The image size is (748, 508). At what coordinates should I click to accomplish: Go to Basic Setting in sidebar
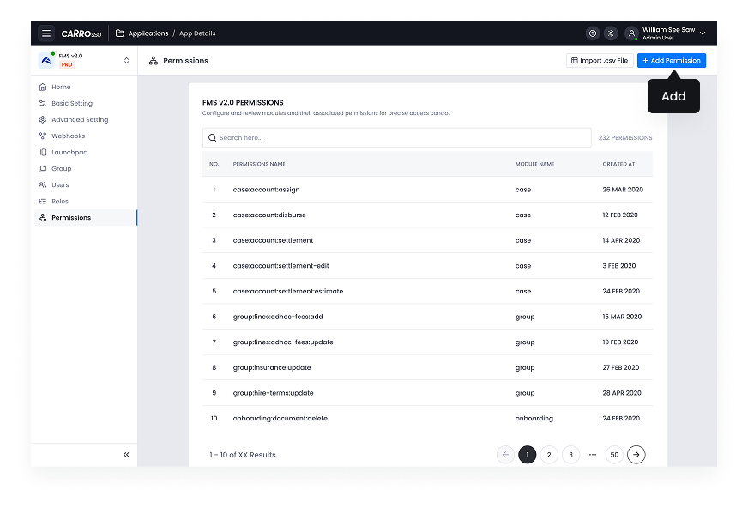click(72, 104)
